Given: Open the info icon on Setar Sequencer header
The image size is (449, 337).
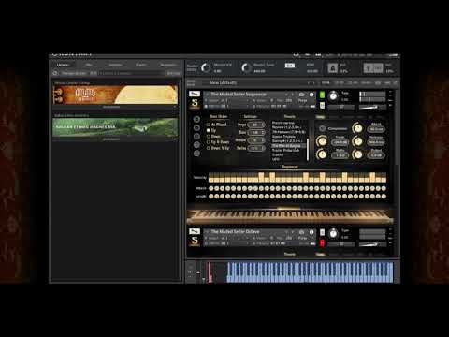Looking at the screenshot, I should tap(311, 95).
